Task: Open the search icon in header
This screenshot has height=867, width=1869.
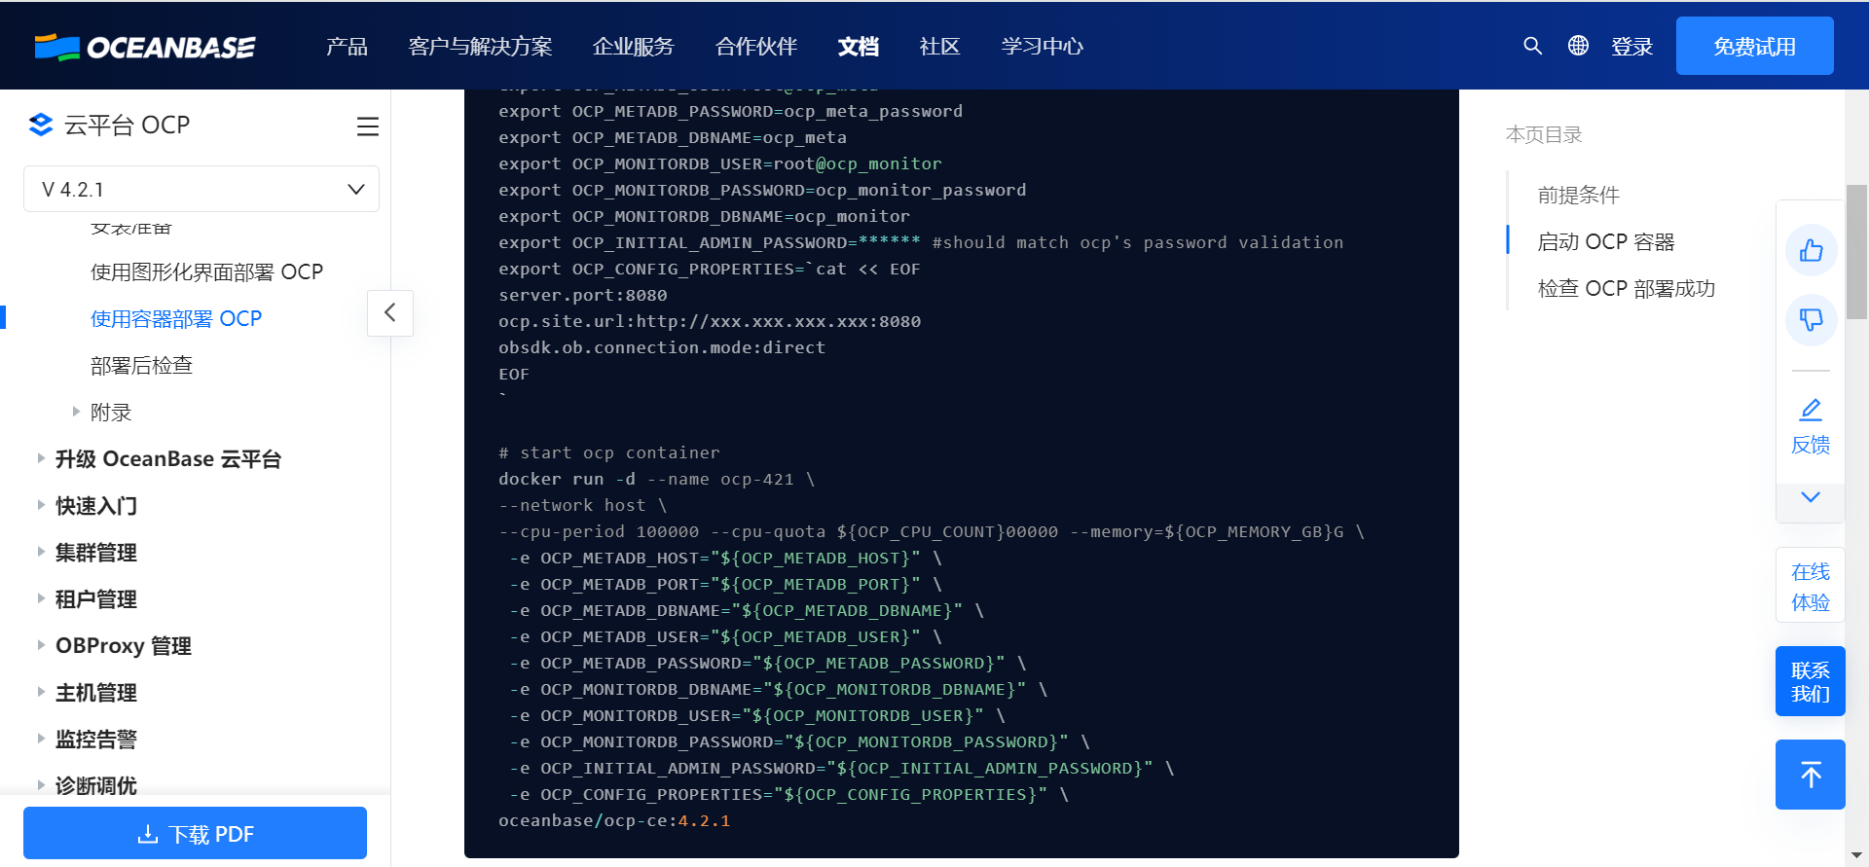Action: 1532,46
